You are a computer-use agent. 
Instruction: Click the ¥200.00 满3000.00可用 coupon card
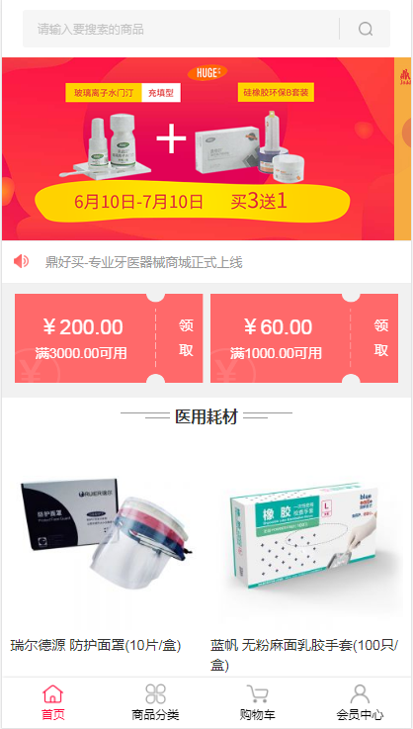(109, 338)
